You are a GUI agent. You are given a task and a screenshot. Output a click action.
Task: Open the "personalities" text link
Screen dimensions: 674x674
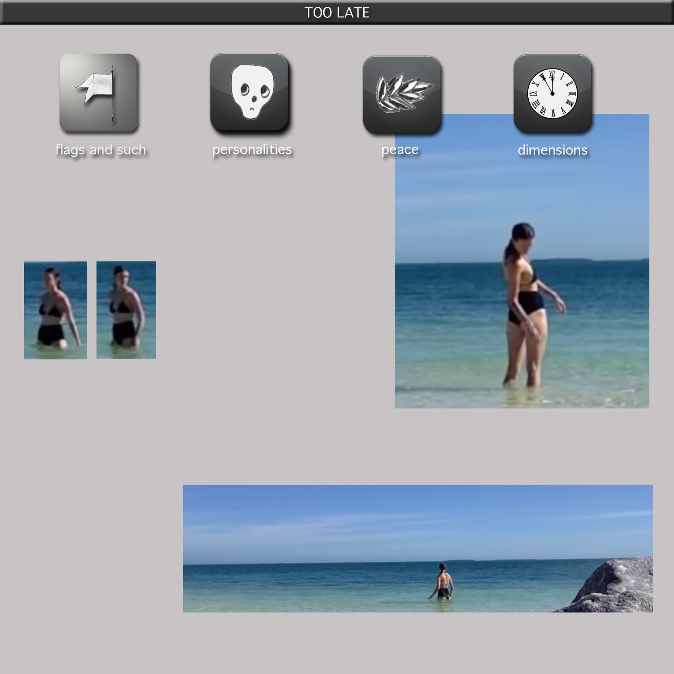252,150
